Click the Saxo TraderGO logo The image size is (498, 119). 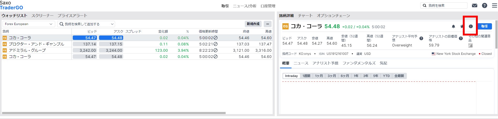click(x=12, y=5)
